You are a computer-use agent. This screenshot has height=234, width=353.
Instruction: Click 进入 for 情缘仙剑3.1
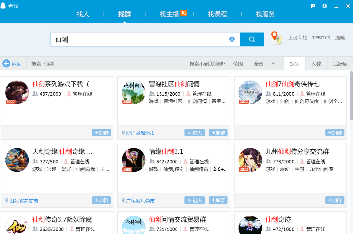click(195, 200)
